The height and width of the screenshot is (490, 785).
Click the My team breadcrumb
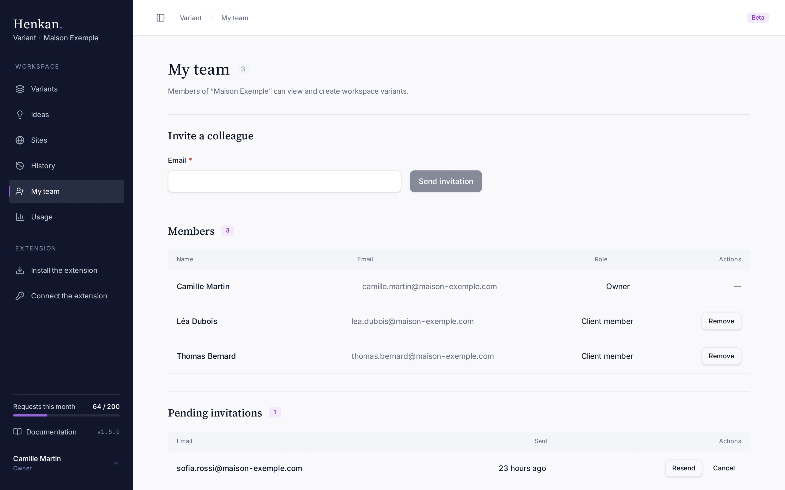[234, 18]
